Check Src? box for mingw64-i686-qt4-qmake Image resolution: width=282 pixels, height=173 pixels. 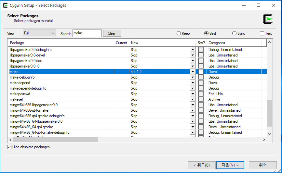click(x=201, y=110)
